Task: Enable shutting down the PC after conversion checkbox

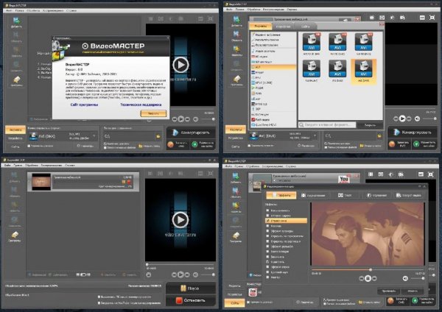Action: click(x=99, y=297)
